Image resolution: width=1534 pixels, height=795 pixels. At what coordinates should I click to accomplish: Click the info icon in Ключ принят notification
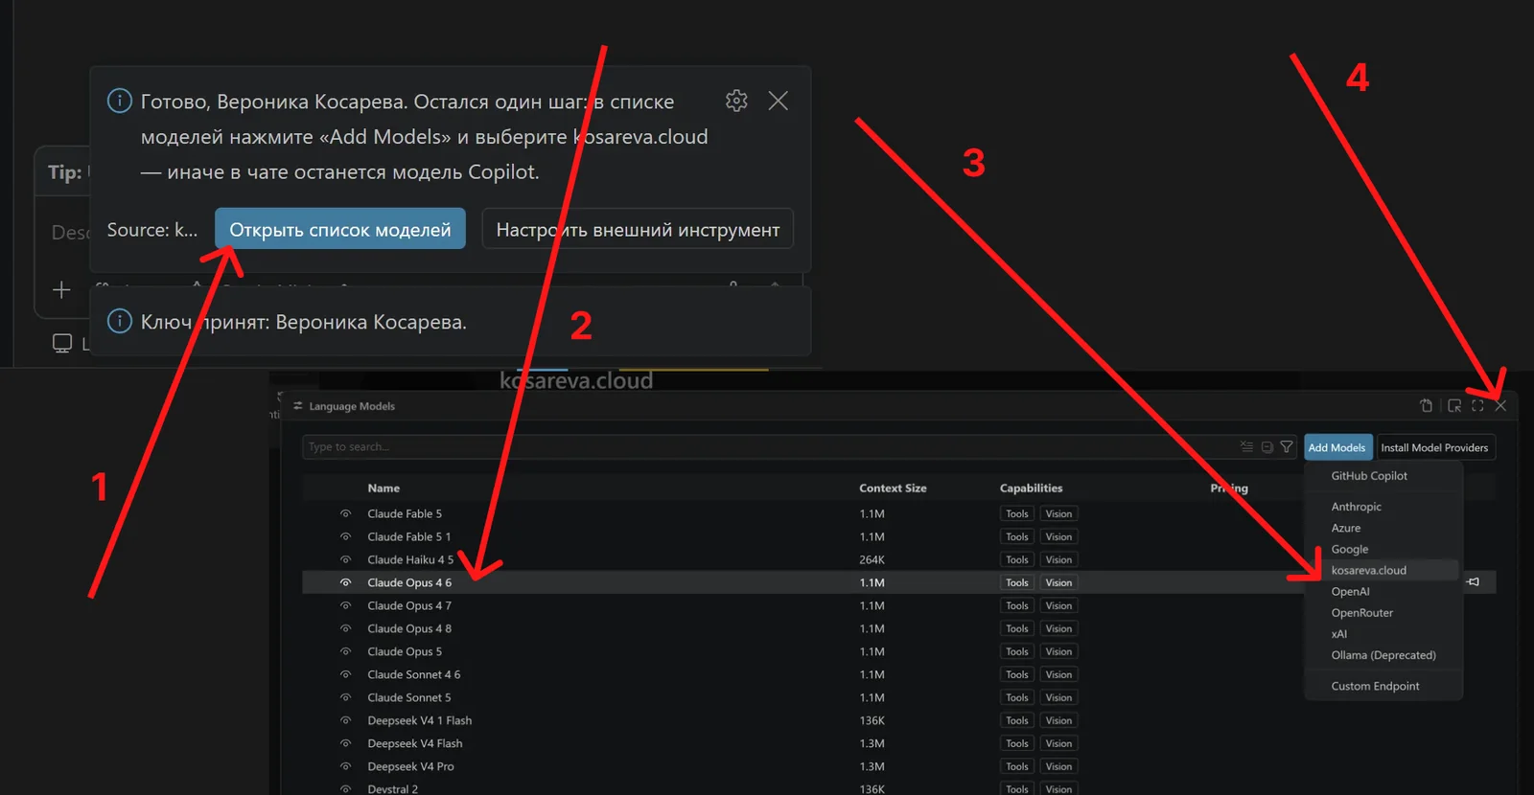119,321
